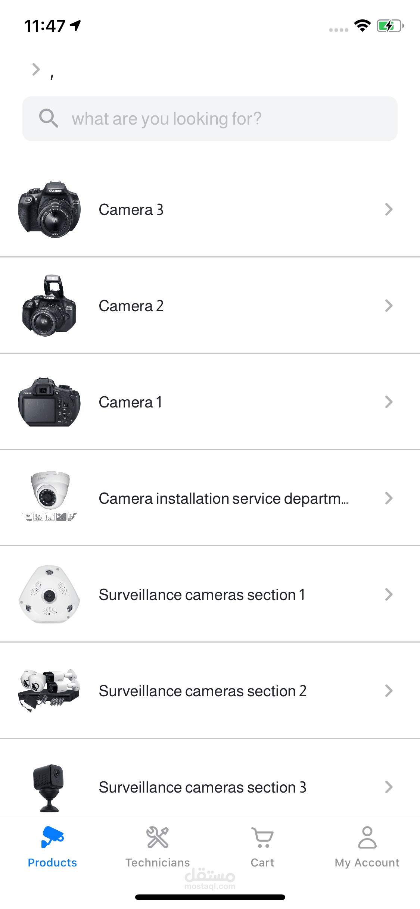The height and width of the screenshot is (909, 420).
Task: Tap the magnifying glass search icon
Action: click(49, 118)
